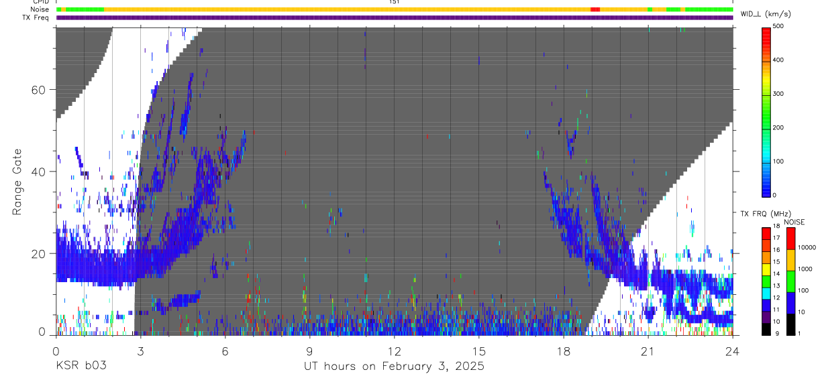824x380 pixels.
Task: Click the '17' label on TX FRQ legend
Action: pyautogui.click(x=777, y=238)
